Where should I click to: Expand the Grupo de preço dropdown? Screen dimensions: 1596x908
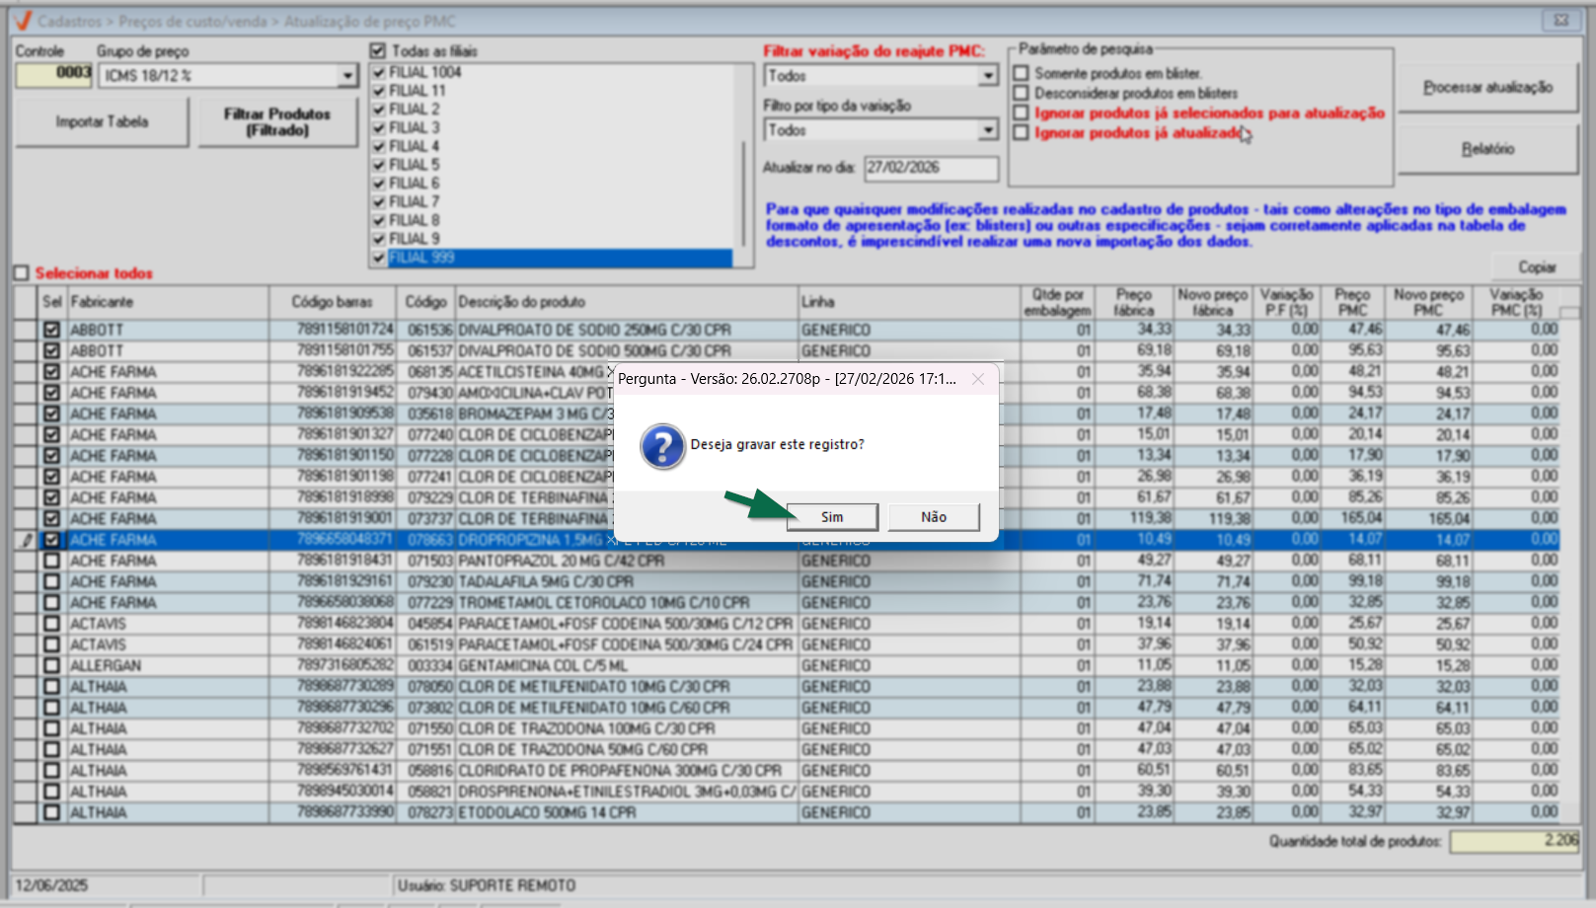[x=346, y=76]
